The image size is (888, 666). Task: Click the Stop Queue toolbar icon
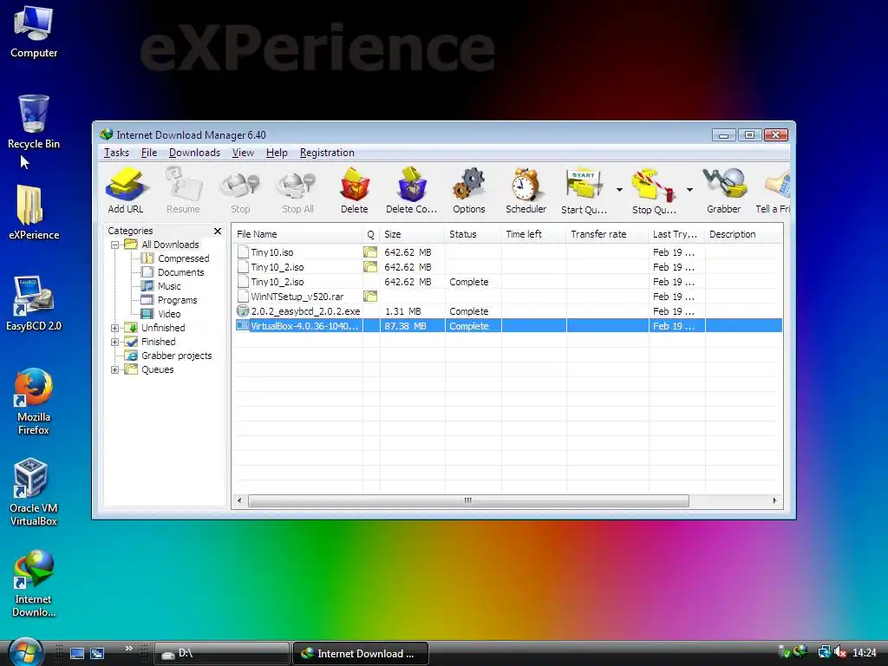tap(654, 190)
